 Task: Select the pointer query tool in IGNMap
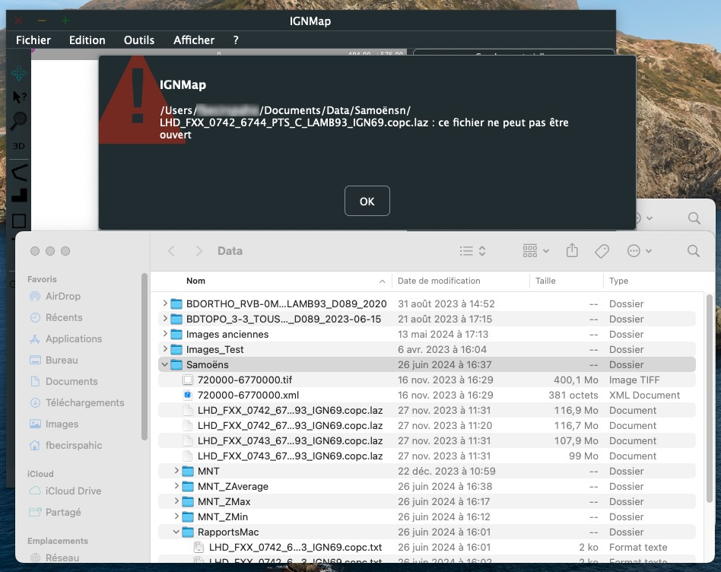click(19, 97)
